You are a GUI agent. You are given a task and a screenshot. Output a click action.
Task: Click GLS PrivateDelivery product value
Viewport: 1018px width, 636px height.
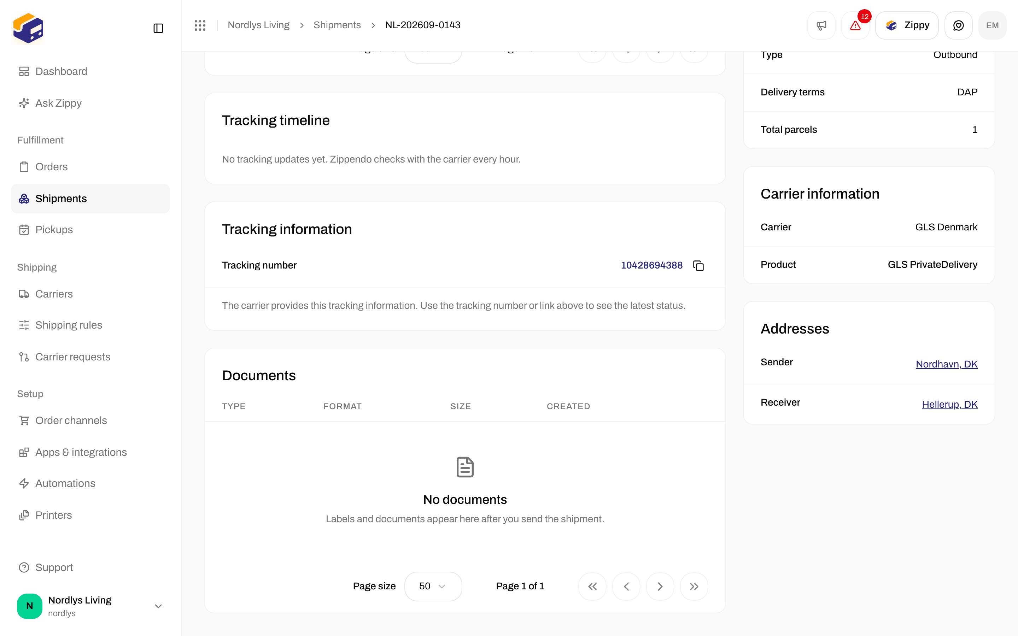(932, 265)
